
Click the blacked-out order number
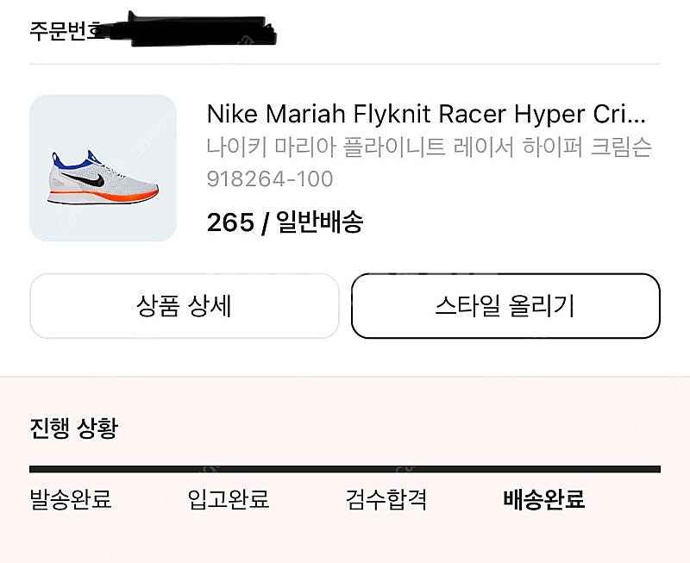(190, 30)
